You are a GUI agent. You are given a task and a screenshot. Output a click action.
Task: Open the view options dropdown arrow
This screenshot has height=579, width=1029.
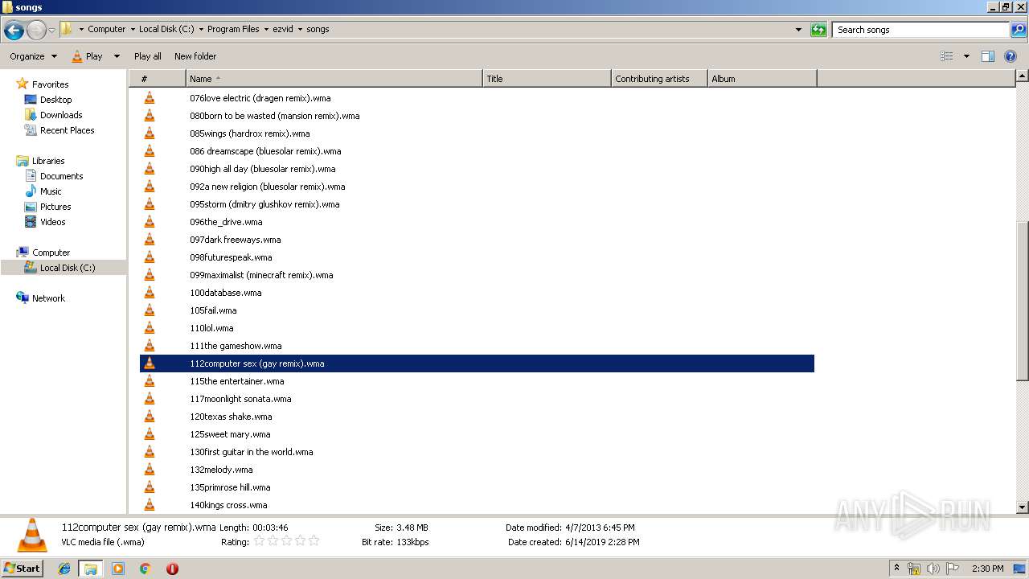click(966, 56)
